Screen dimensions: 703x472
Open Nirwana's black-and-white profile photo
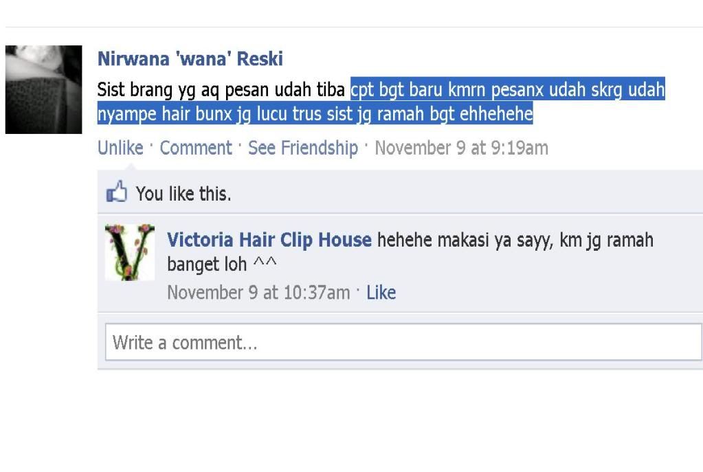(x=43, y=89)
